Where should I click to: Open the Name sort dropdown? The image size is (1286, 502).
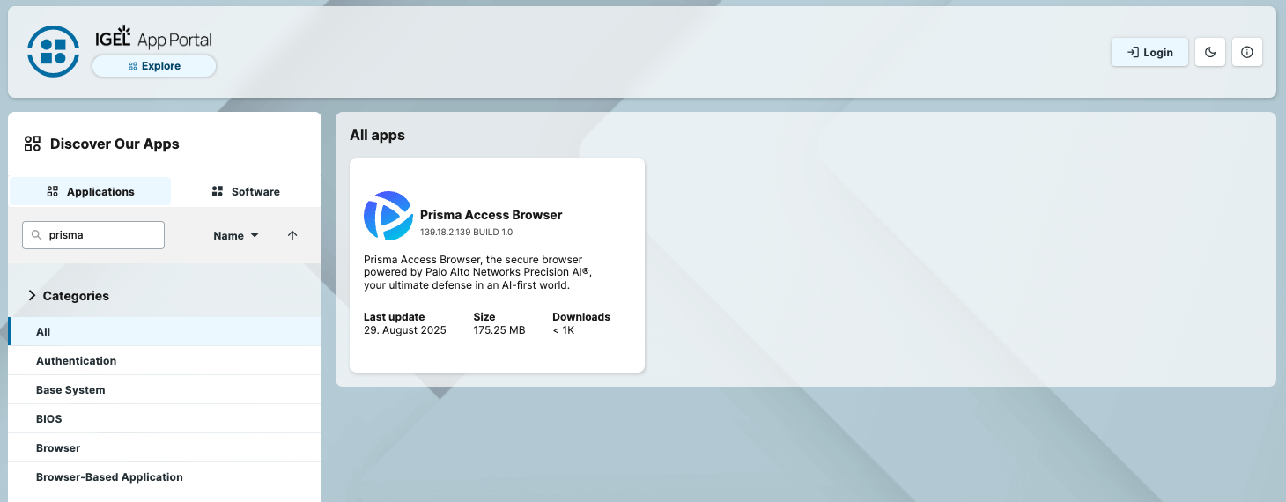[236, 235]
